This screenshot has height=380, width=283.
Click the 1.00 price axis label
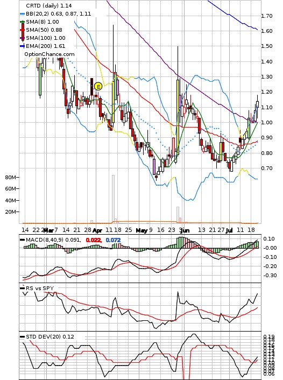pyautogui.click(x=267, y=122)
